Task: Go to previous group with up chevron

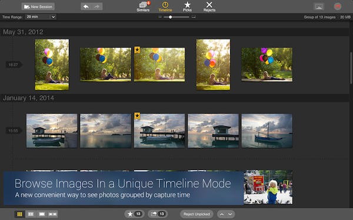Action: pyautogui.click(x=222, y=214)
